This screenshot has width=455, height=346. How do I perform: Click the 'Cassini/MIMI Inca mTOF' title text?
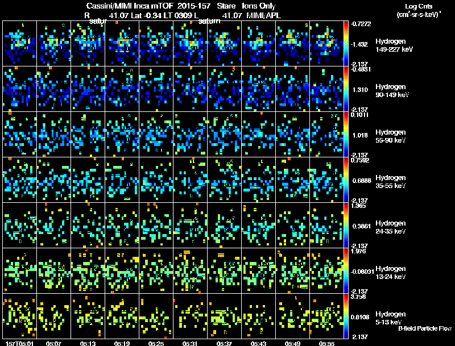coord(130,6)
